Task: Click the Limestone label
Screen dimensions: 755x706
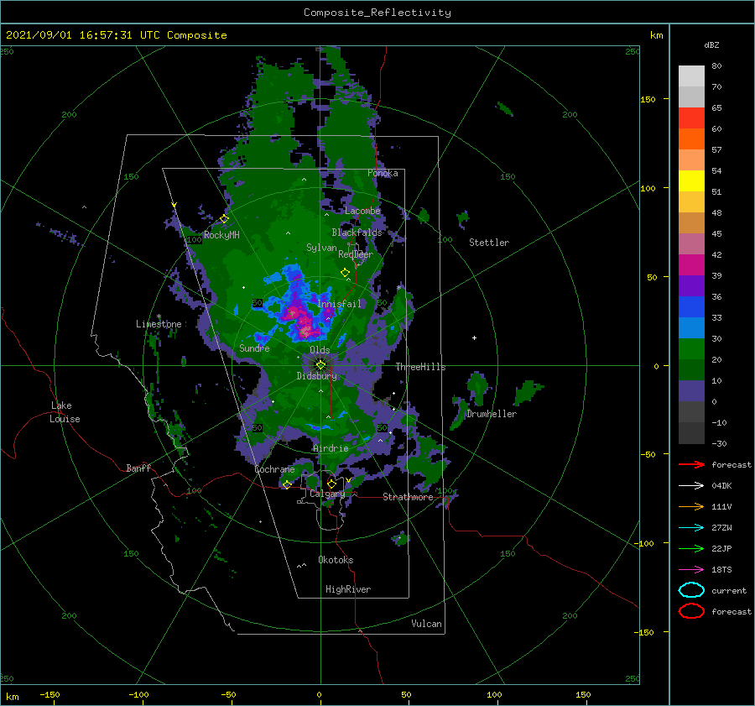Action: coord(159,324)
